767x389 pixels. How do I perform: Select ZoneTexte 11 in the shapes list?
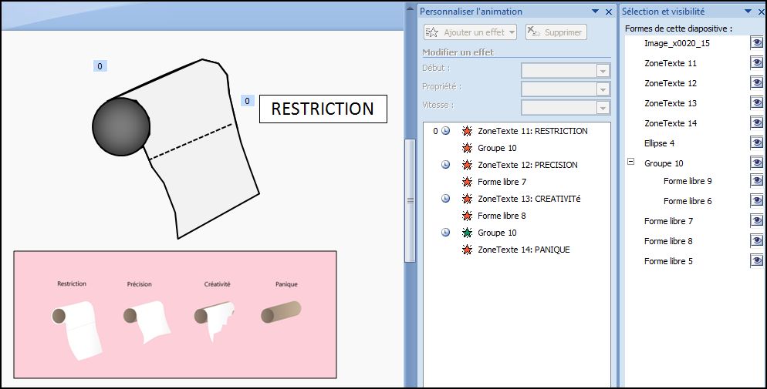point(671,63)
